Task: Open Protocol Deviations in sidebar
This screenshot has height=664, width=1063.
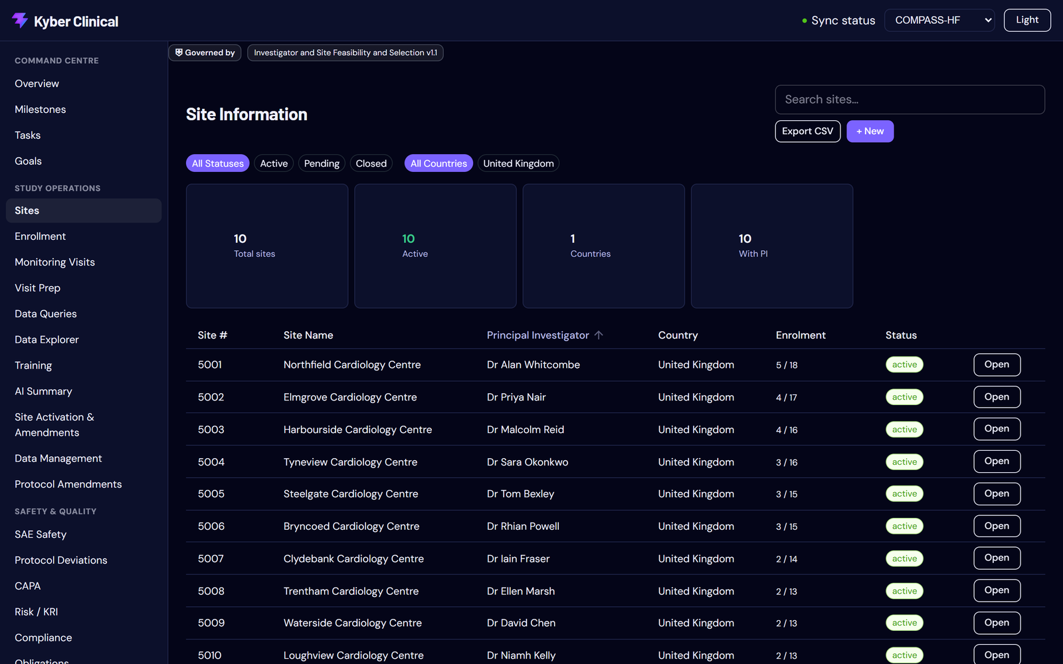Action: tap(84, 560)
